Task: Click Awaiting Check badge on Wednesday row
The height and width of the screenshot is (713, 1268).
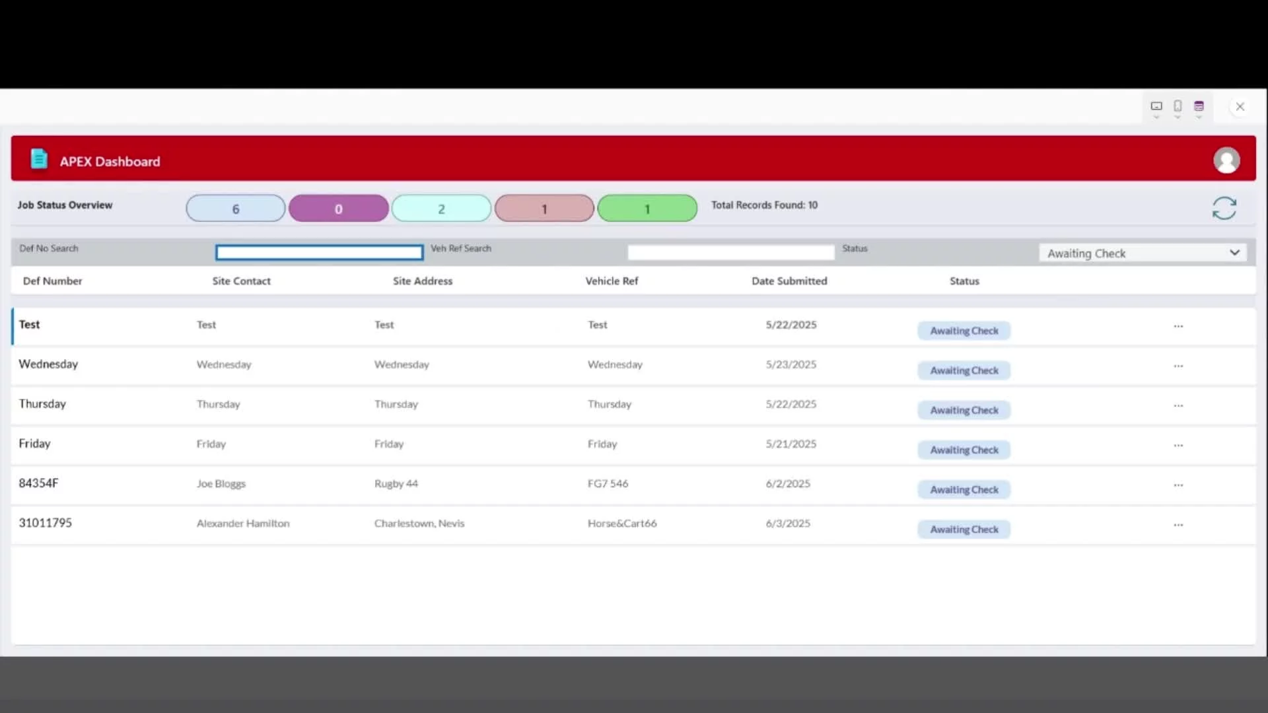Action: 964,370
